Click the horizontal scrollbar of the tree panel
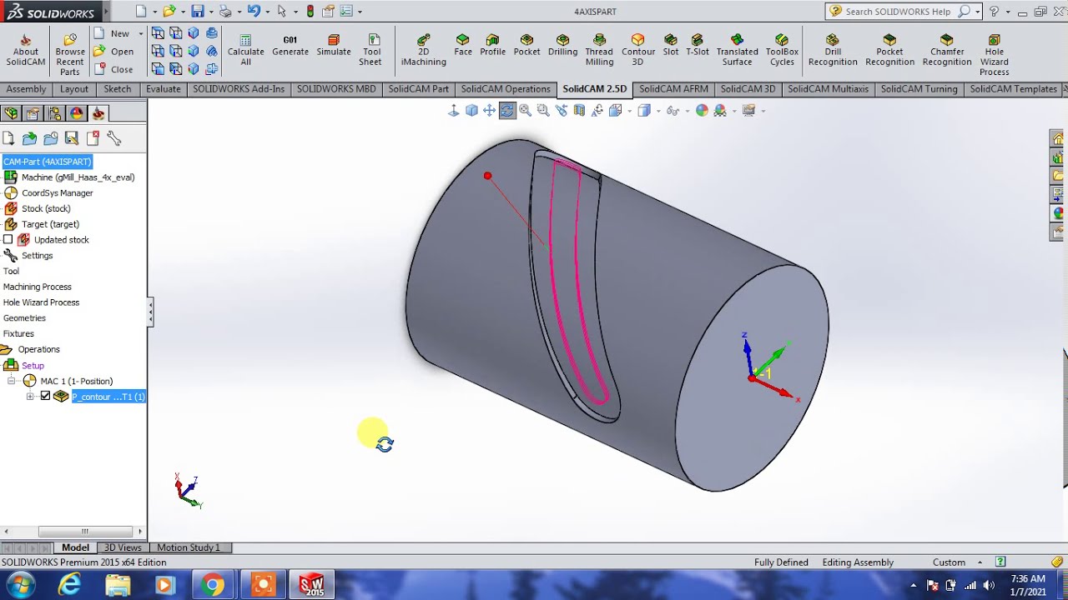The width and height of the screenshot is (1068, 600). 84,532
